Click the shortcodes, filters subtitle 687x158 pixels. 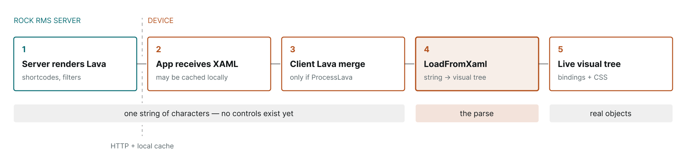tap(52, 77)
